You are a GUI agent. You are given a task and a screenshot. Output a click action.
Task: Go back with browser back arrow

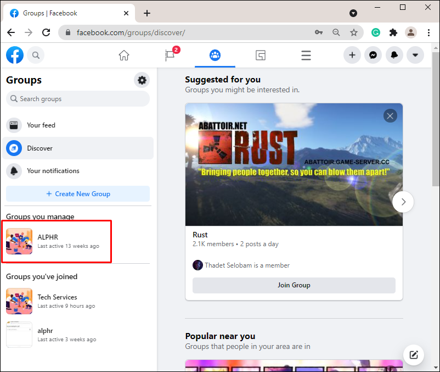[11, 32]
